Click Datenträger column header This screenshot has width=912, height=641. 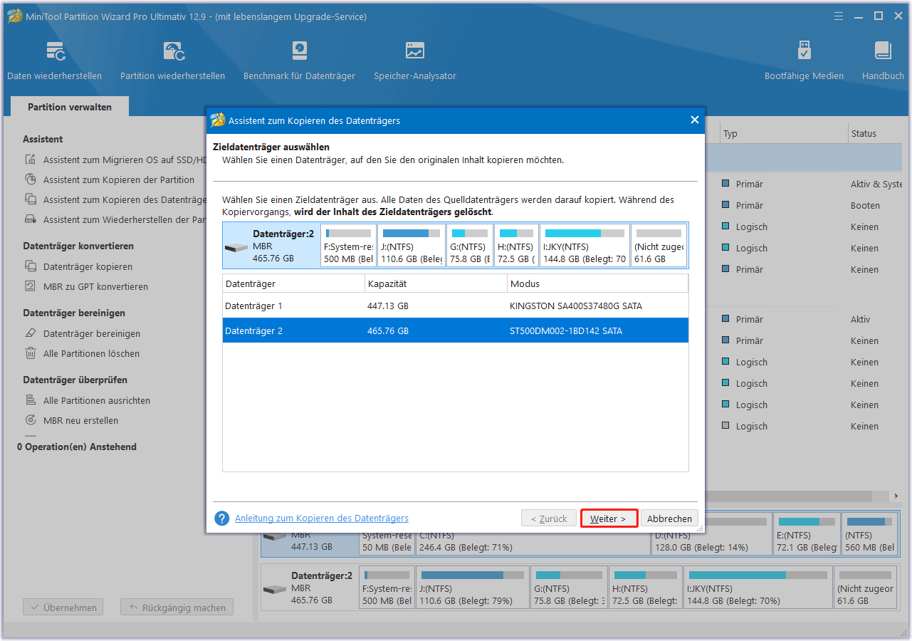click(x=293, y=283)
